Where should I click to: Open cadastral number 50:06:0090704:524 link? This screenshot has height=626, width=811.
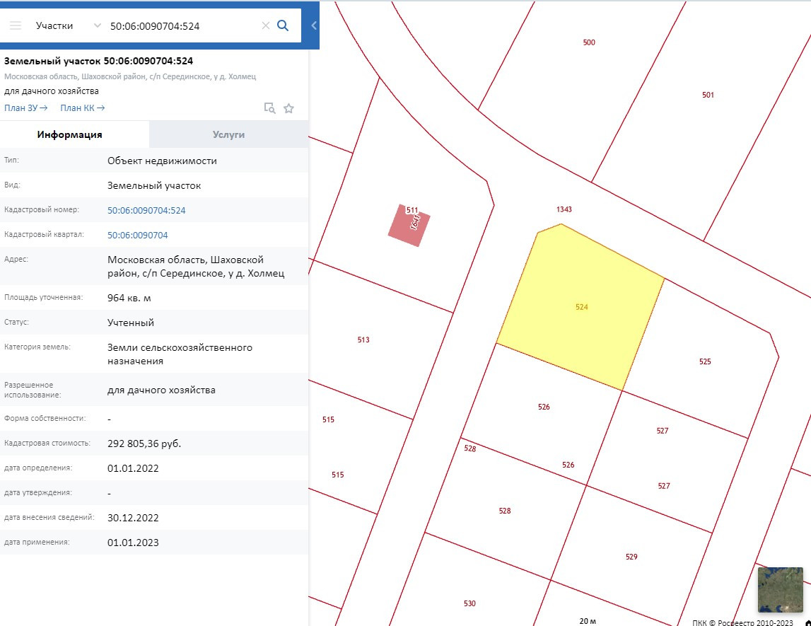(146, 210)
